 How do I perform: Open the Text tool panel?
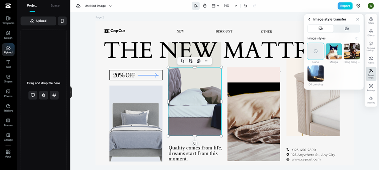tap(8, 64)
